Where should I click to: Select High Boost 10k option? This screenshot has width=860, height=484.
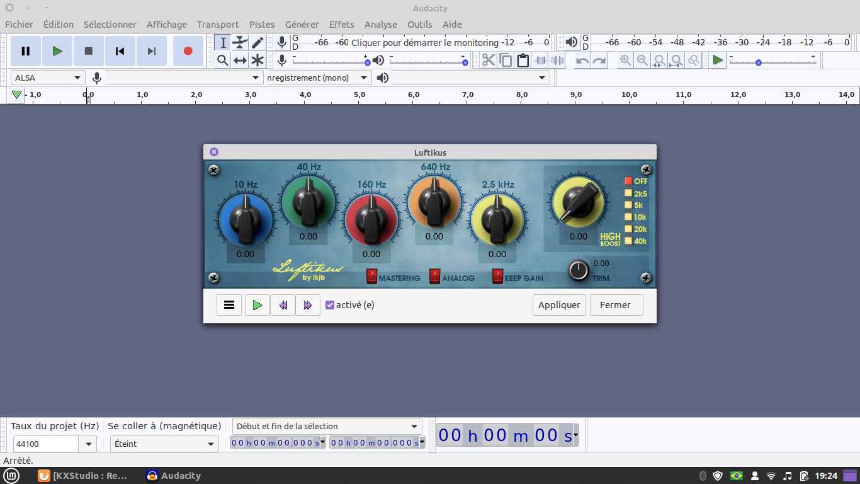628,217
